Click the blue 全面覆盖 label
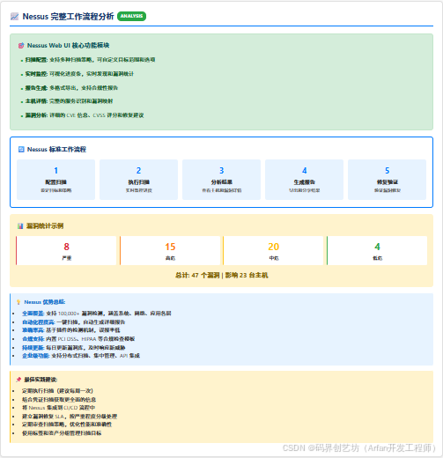The height and width of the screenshot is (458, 443). coord(33,314)
